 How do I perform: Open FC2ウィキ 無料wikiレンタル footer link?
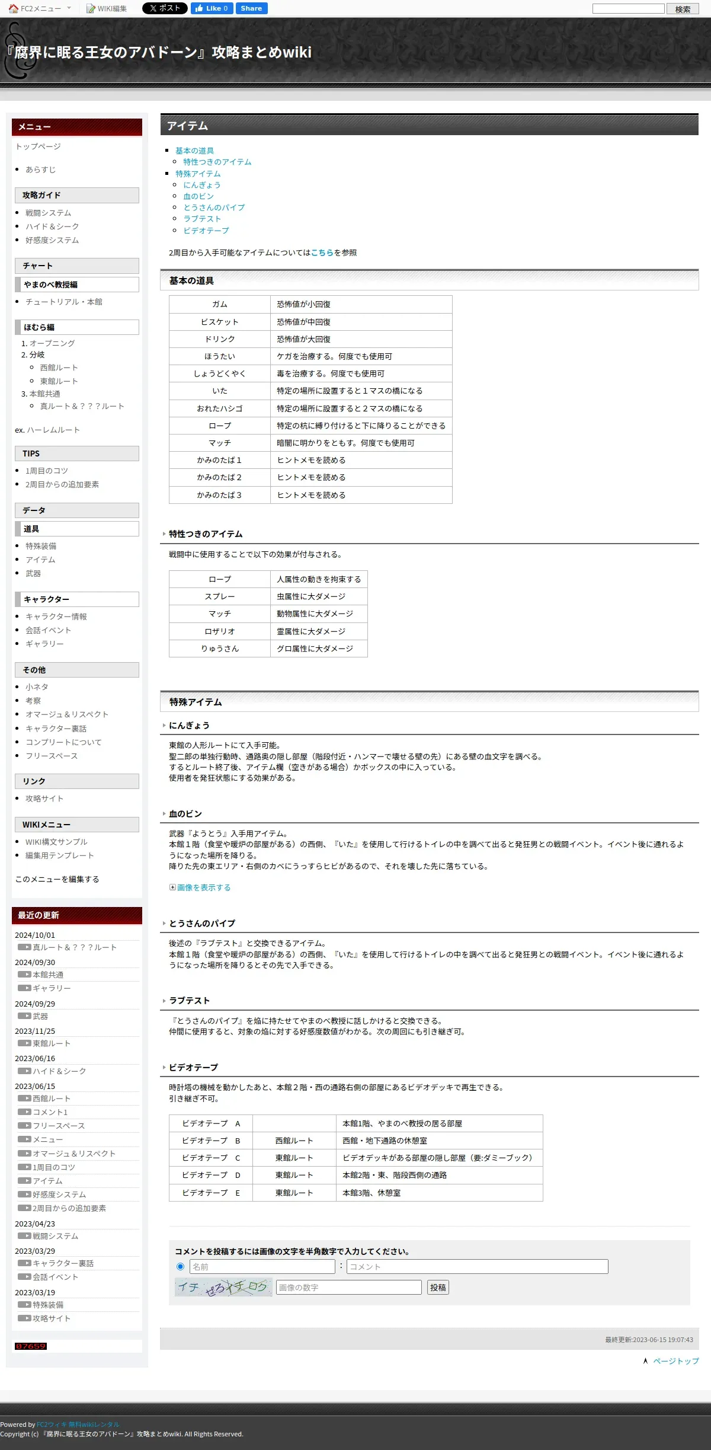click(x=78, y=1425)
